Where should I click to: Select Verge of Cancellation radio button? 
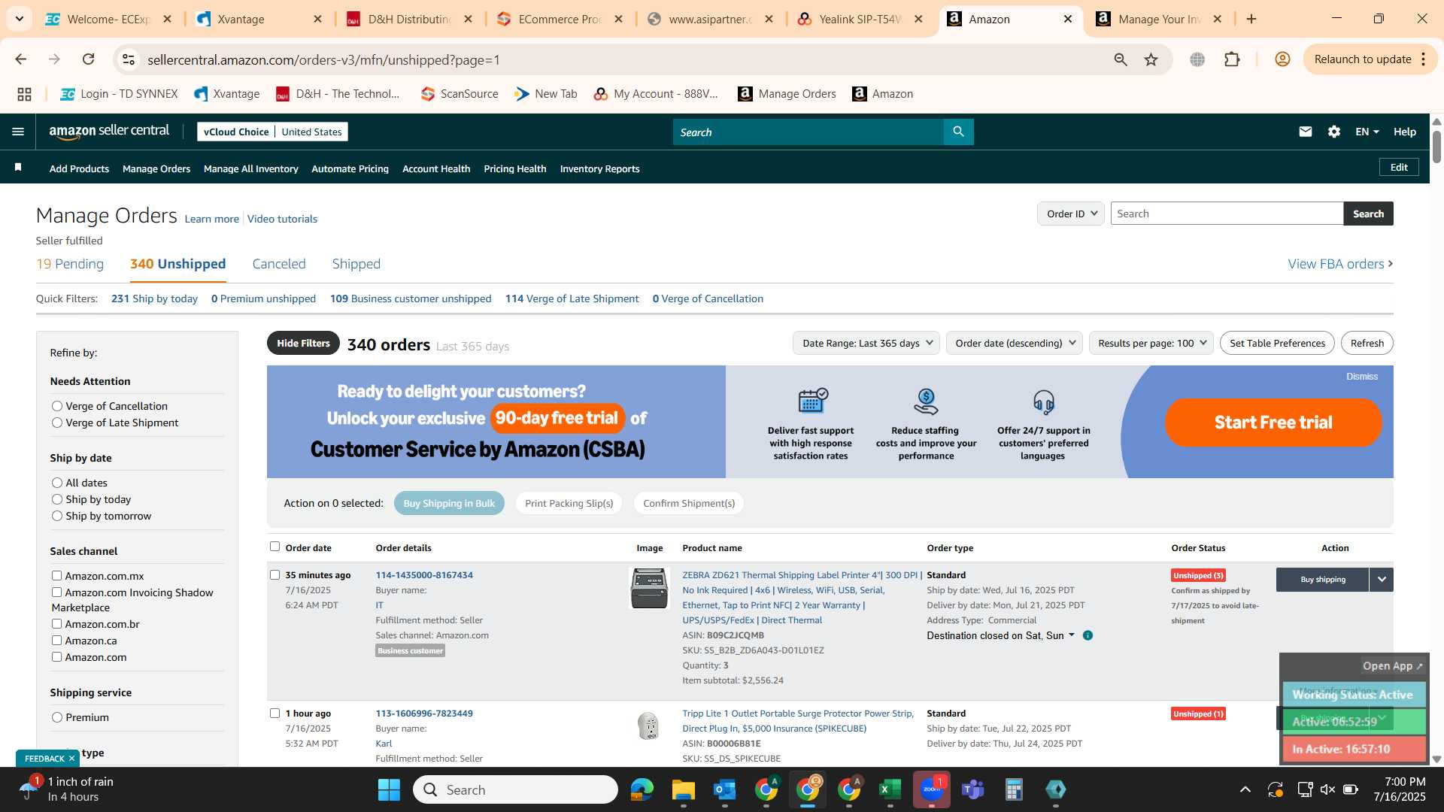pos(56,406)
